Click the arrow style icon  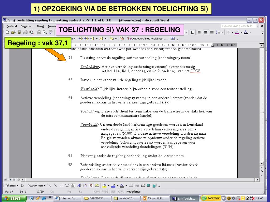click(x=143, y=185)
